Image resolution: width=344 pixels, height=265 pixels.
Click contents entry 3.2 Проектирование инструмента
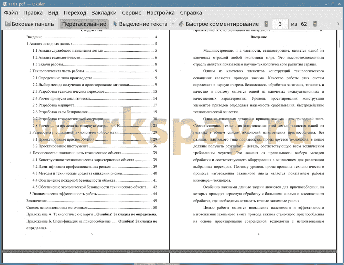point(95,146)
